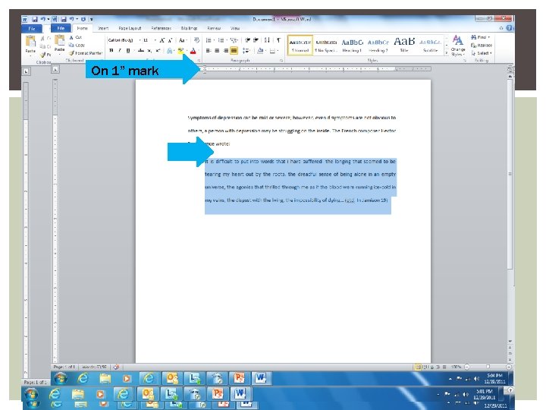The height and width of the screenshot is (410, 546).
Task: Click the vertical scrollbar down arrow
Action: click(510, 342)
